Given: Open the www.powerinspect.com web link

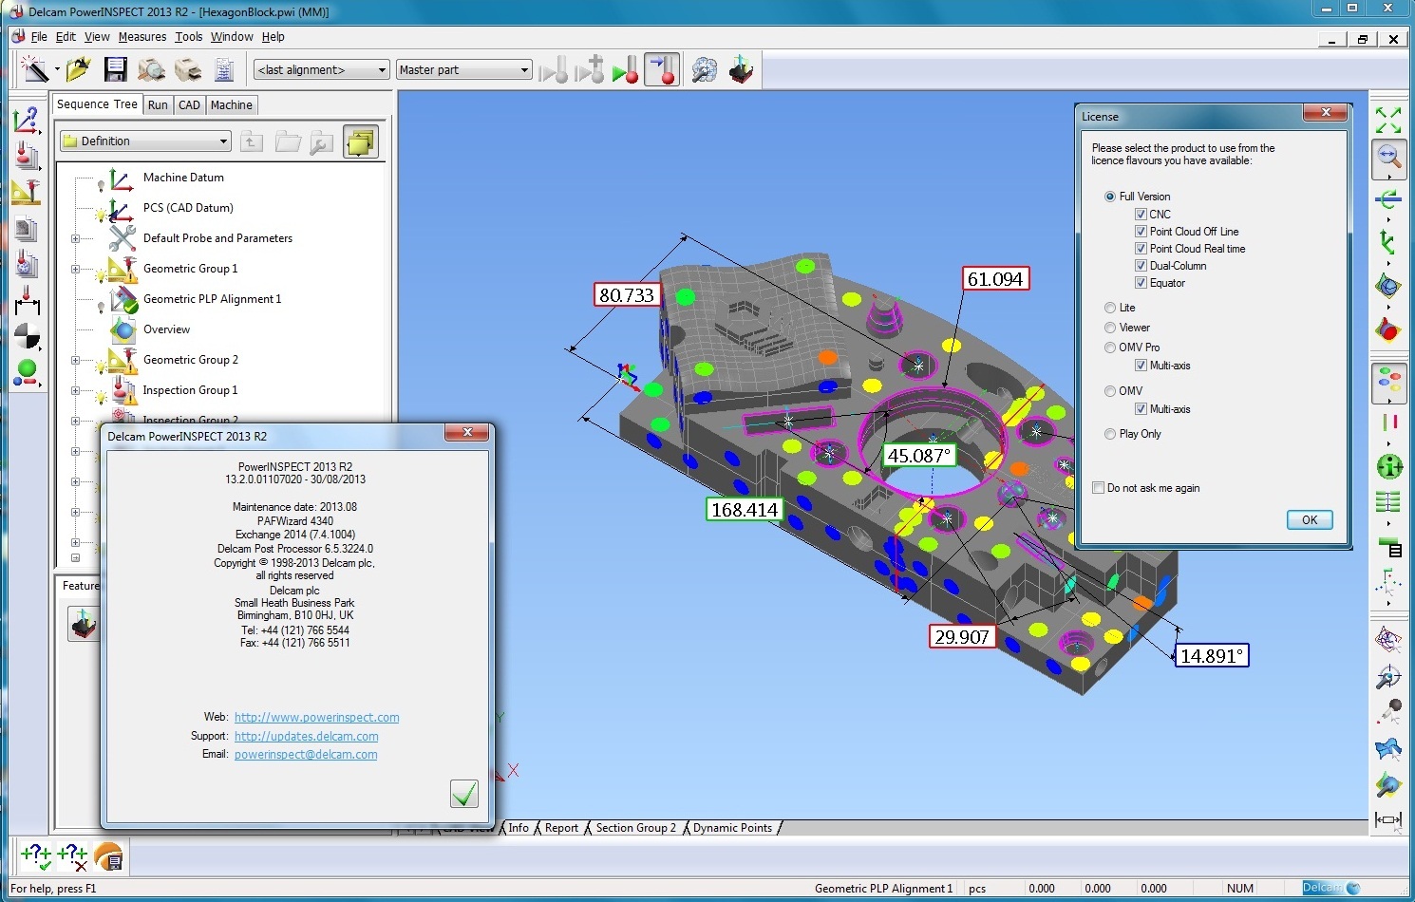Looking at the screenshot, I should (x=316, y=718).
